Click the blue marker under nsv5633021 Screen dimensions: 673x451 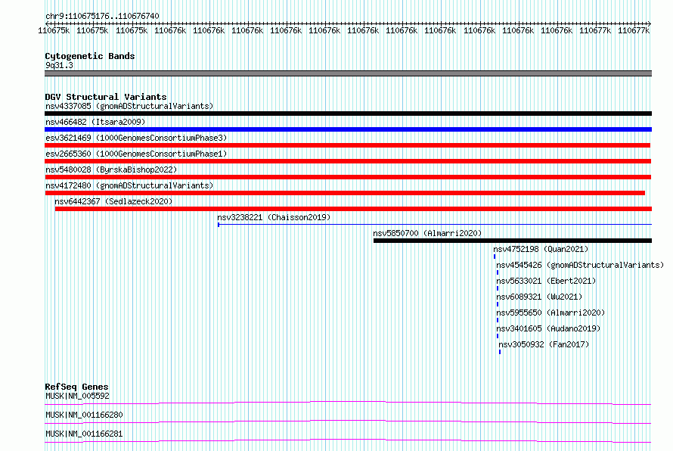[x=498, y=288]
